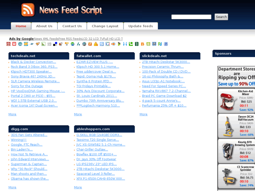The height and width of the screenshot is (191, 255).
Task: Click More under ableshoppers.com
Action: tap(78, 187)
